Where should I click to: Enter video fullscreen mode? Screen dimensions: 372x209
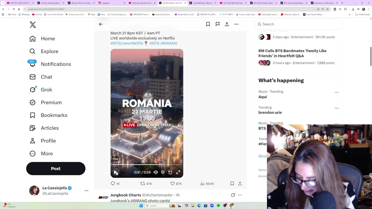point(178,172)
